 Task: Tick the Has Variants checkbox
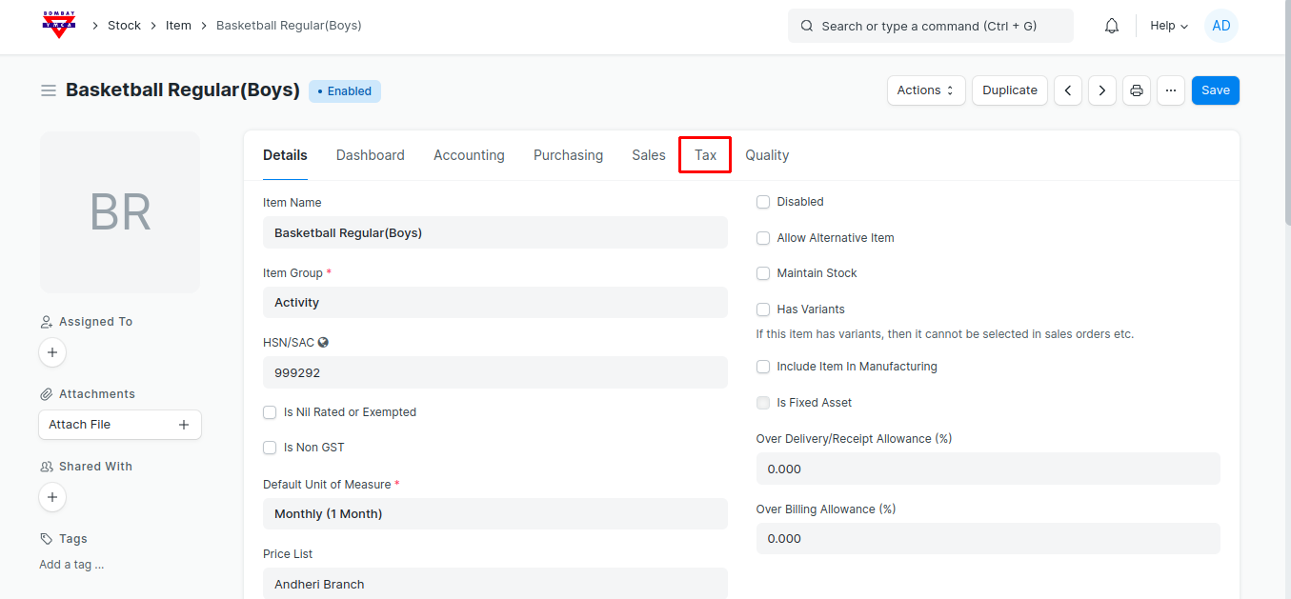click(763, 309)
